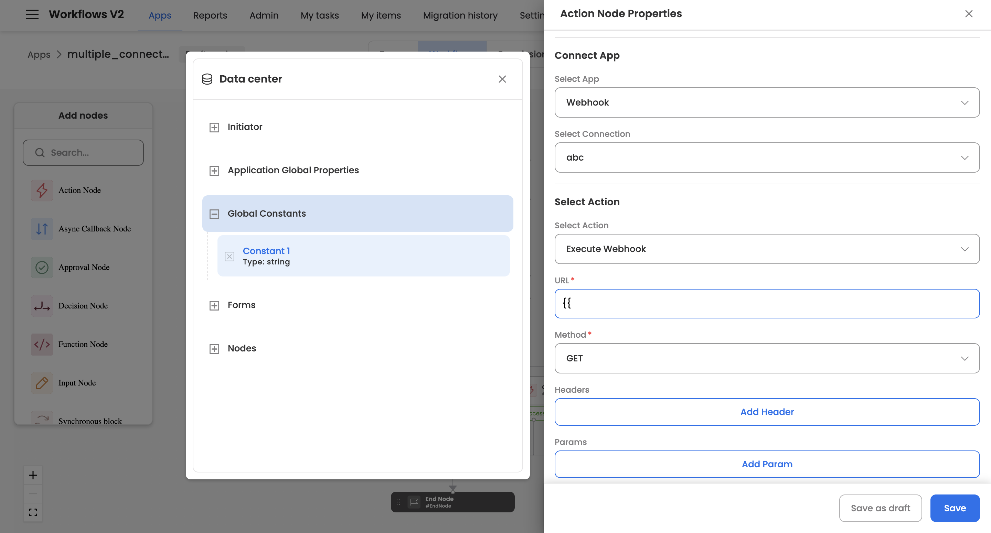Open the Select Connection abc dropdown

click(767, 157)
